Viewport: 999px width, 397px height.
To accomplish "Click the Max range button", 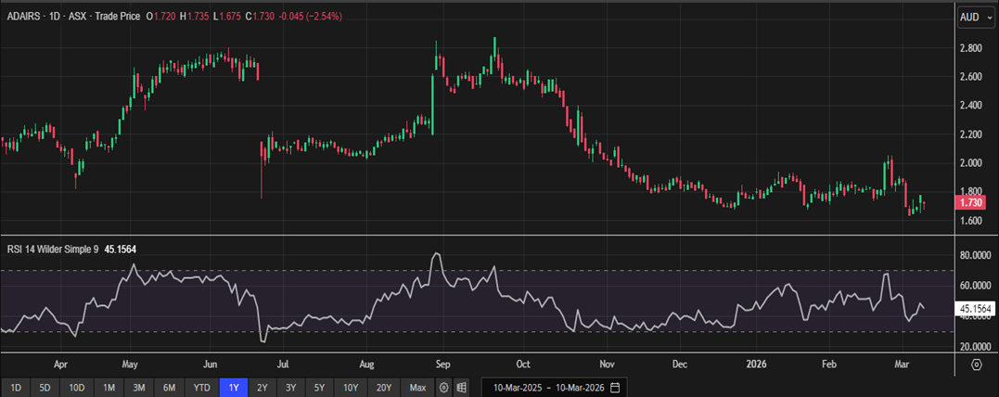I will pos(417,386).
